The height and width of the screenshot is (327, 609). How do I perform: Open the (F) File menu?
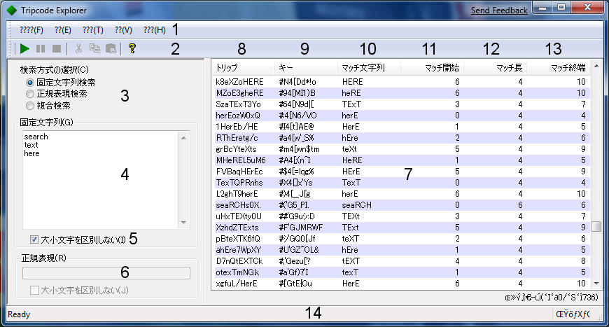(31, 30)
